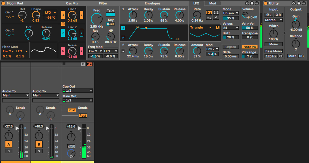Open Voices 24 dropdown

coord(231,28)
